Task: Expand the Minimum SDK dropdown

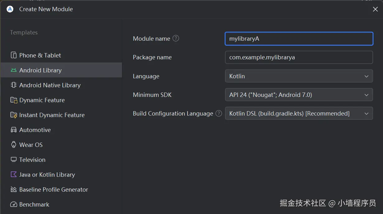Action: (x=299, y=95)
